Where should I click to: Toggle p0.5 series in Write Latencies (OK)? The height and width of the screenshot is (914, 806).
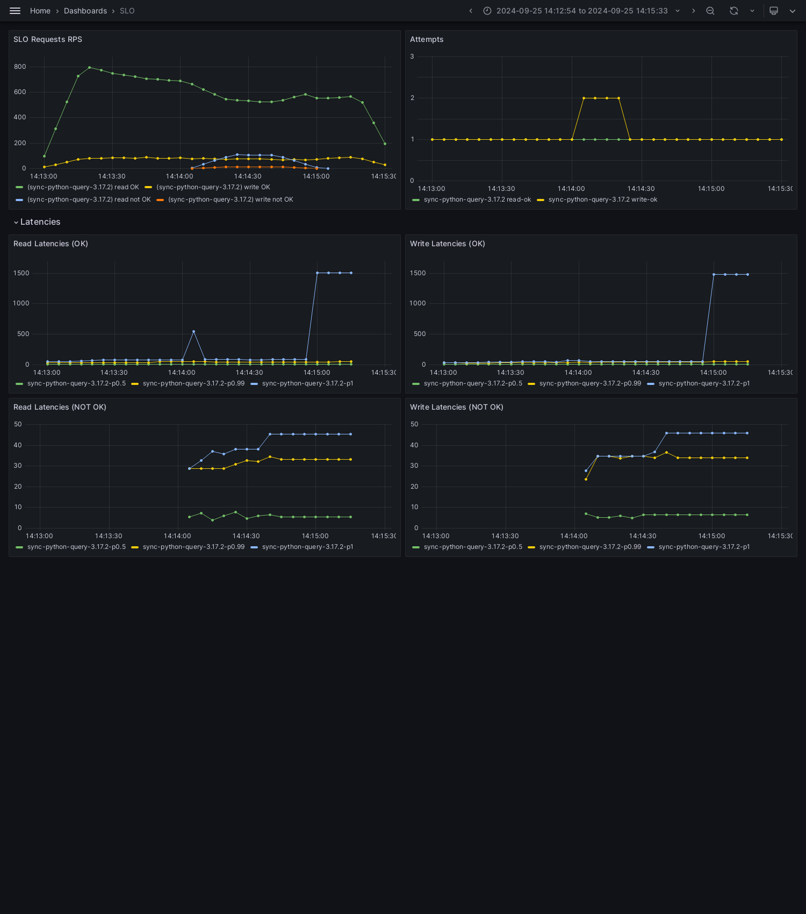473,383
